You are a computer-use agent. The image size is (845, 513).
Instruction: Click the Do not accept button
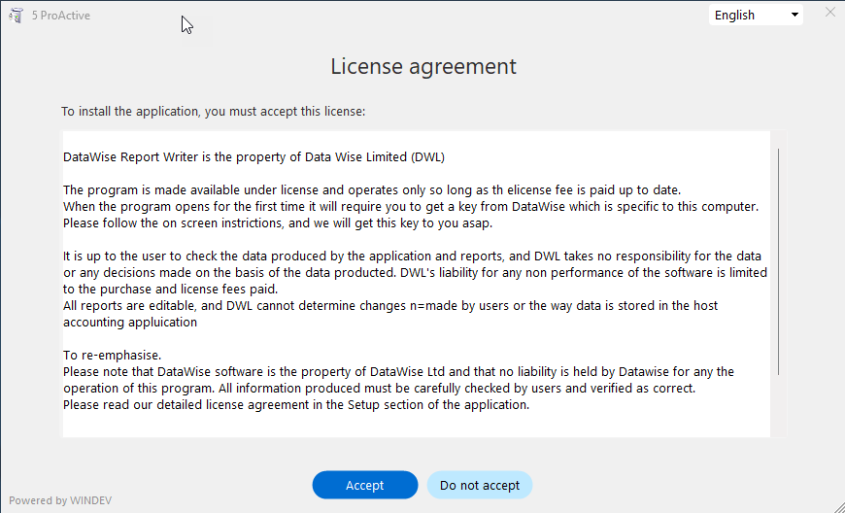[480, 485]
